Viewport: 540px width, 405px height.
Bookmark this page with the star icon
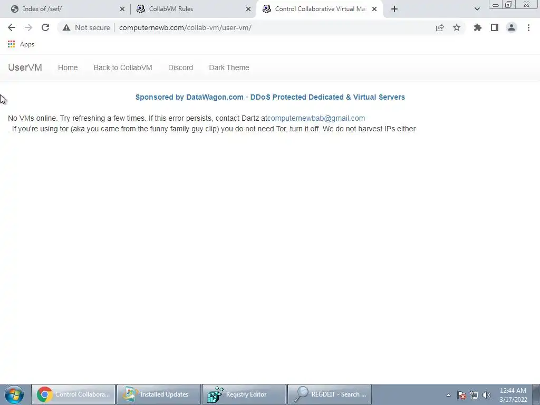[457, 27]
